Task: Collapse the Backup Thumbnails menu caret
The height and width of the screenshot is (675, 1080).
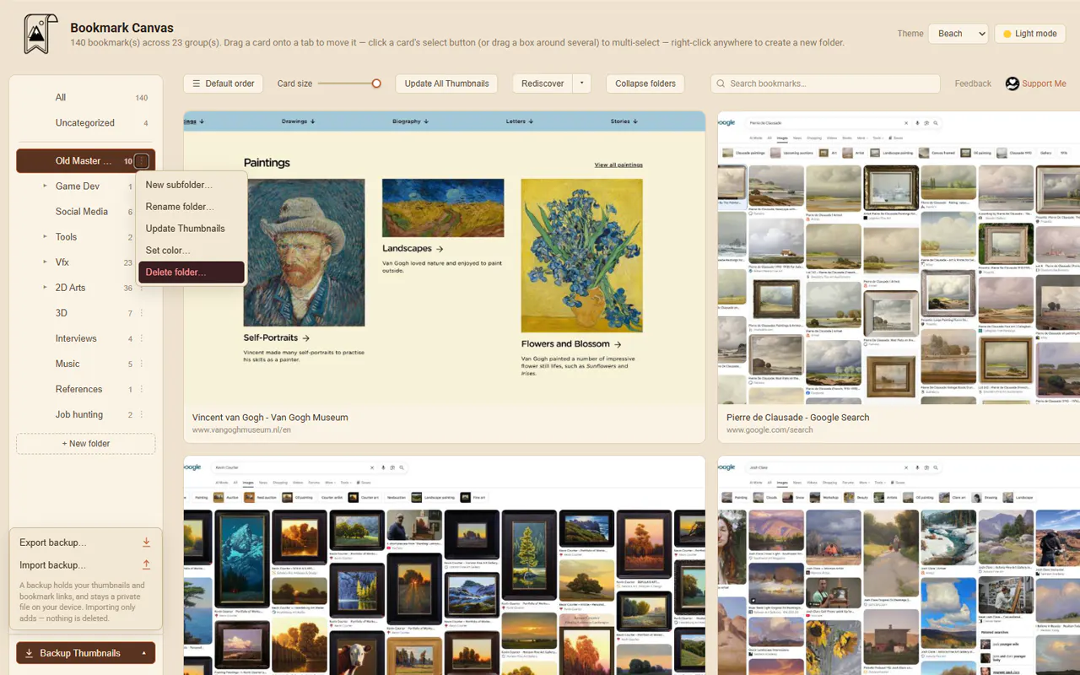Action: point(143,653)
